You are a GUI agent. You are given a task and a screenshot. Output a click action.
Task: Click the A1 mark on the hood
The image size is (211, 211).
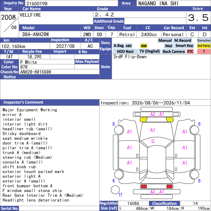pyautogui.click(x=153, y=130)
